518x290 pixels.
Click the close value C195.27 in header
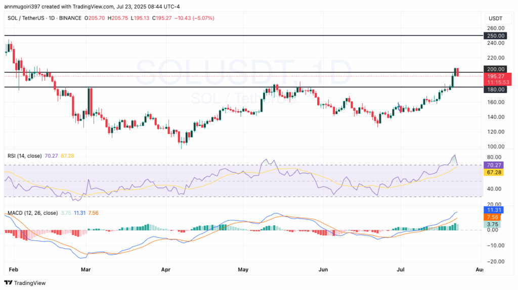coord(162,18)
